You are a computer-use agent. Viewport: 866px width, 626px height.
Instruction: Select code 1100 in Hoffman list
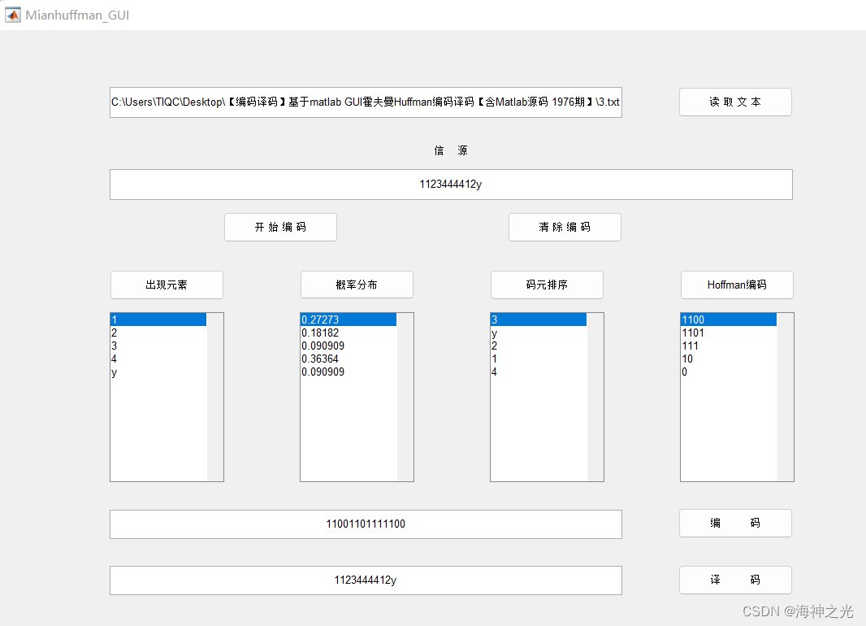coord(729,320)
